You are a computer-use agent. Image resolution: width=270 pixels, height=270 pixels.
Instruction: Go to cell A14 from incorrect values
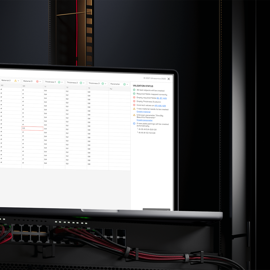coord(160,106)
